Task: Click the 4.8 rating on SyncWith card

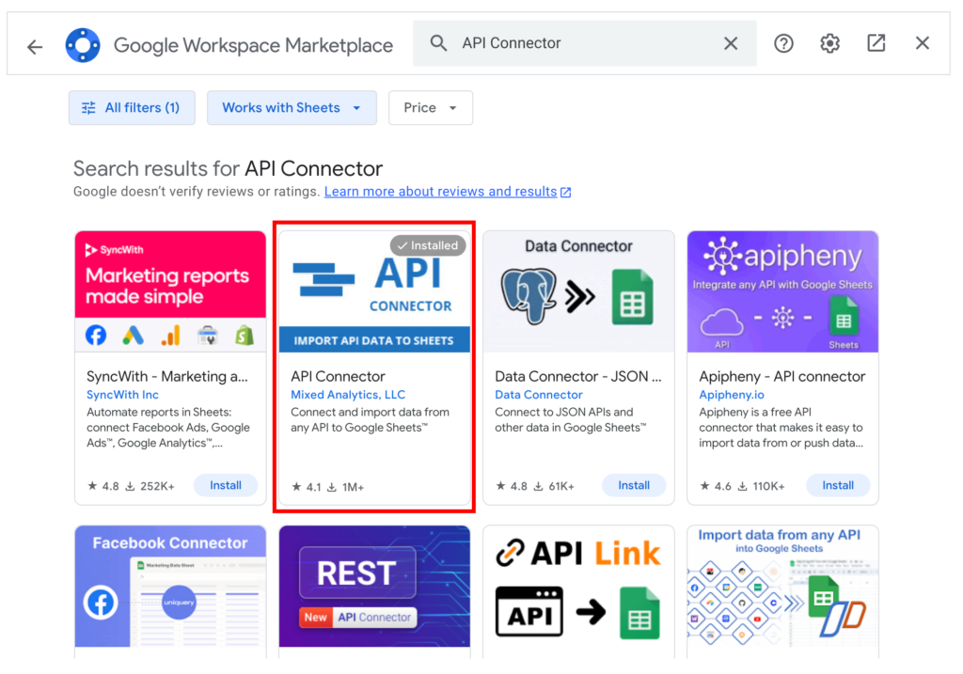Action: click(x=103, y=486)
